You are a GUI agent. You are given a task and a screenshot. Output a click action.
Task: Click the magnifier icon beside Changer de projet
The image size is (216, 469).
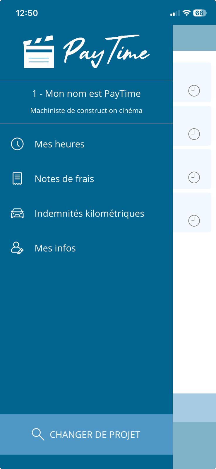(38, 434)
